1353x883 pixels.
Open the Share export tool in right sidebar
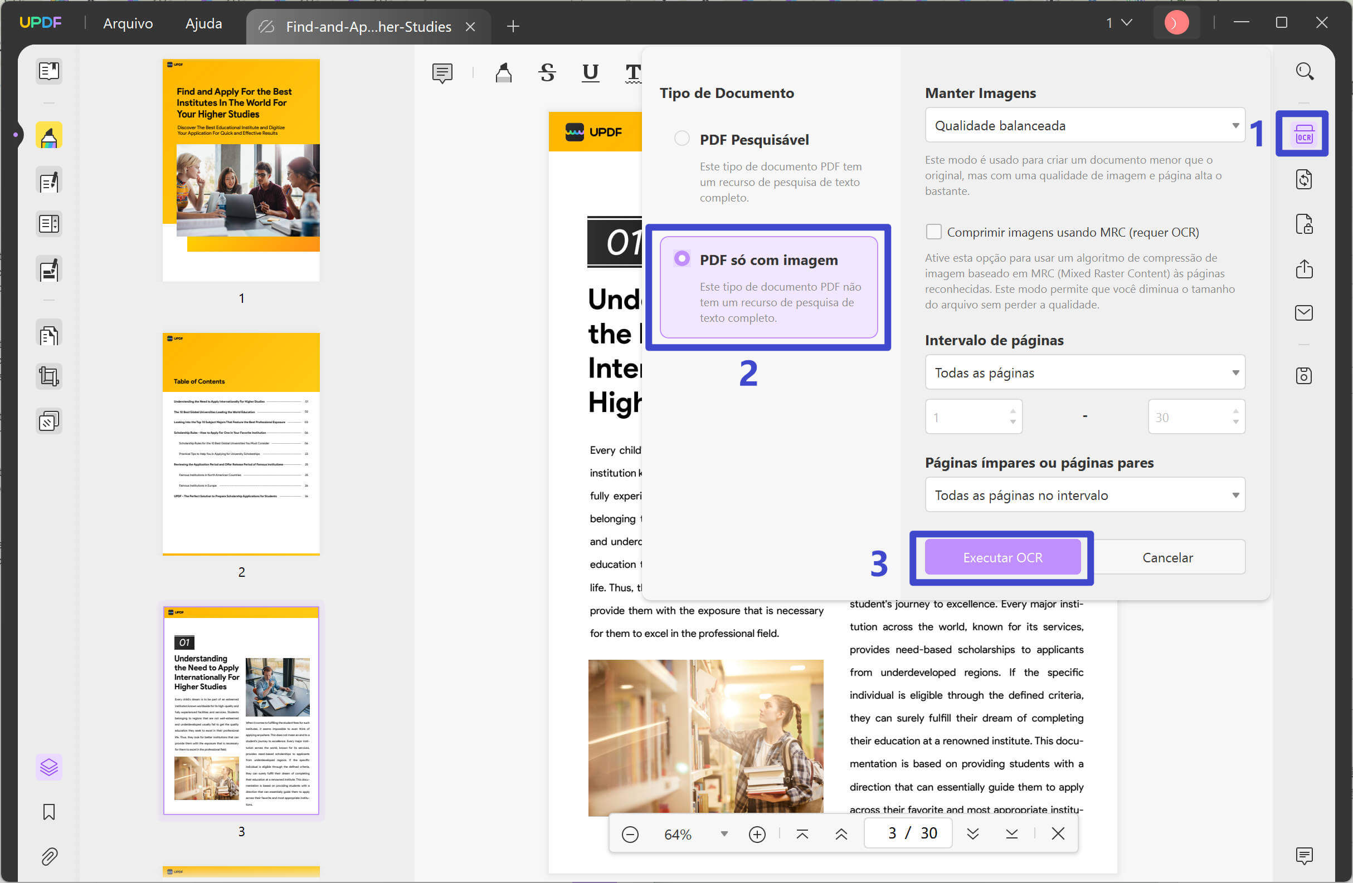tap(1303, 269)
